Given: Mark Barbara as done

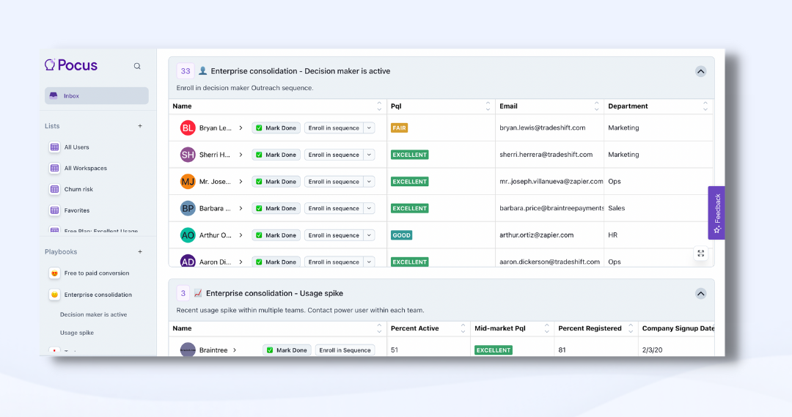Looking at the screenshot, I should (x=276, y=208).
